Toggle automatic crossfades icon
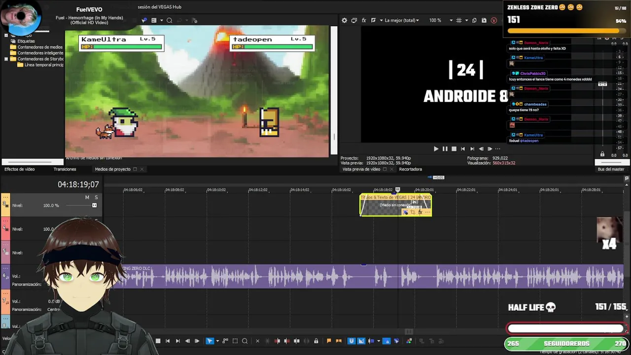 pyautogui.click(x=361, y=341)
